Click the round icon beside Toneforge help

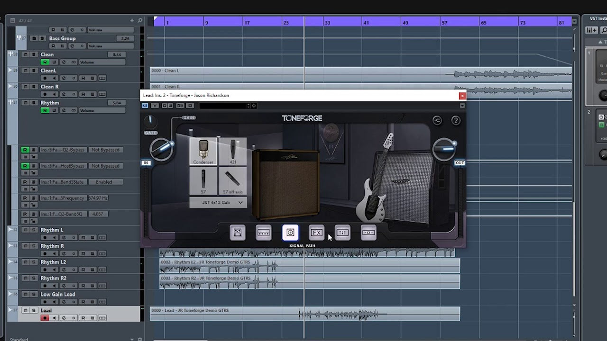click(437, 121)
